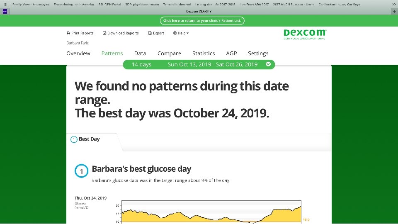Click the Dexcom logo
398x224 pixels.
tap(305, 34)
